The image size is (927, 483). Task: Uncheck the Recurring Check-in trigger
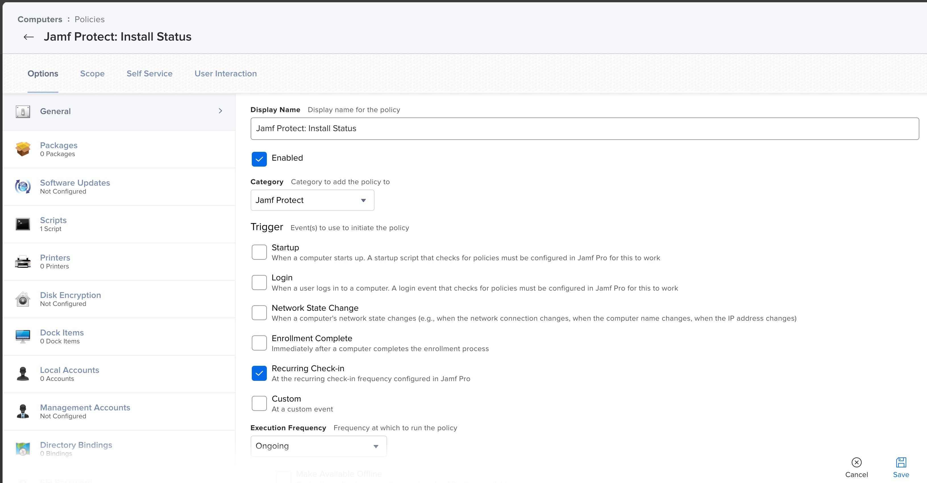click(x=259, y=373)
